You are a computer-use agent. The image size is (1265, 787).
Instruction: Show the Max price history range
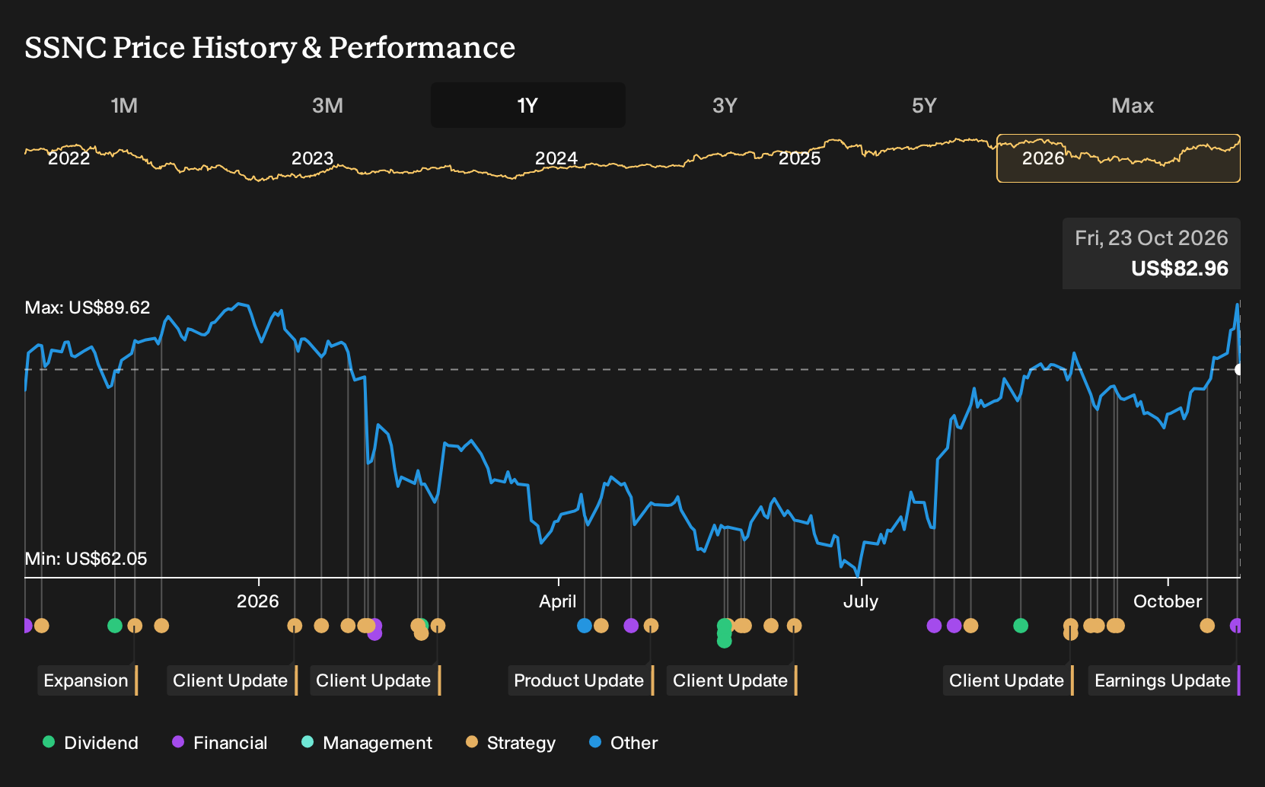tap(1133, 105)
